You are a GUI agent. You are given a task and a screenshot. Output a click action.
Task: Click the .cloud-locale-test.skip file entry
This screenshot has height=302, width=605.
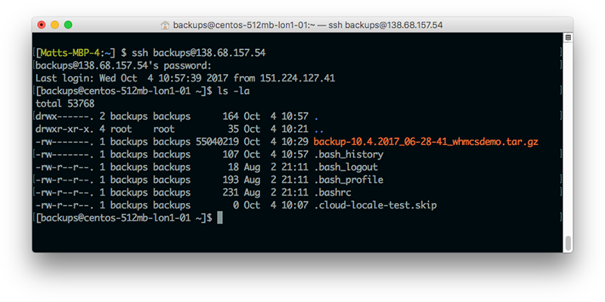pos(375,205)
